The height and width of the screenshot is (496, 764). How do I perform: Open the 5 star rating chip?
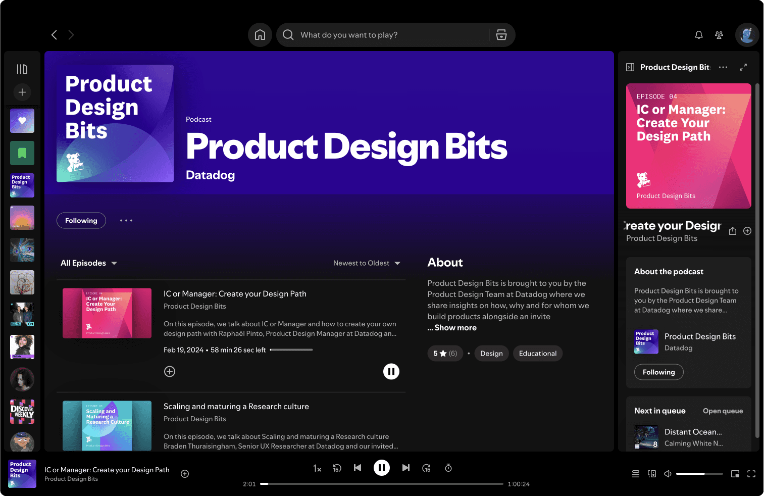point(445,354)
